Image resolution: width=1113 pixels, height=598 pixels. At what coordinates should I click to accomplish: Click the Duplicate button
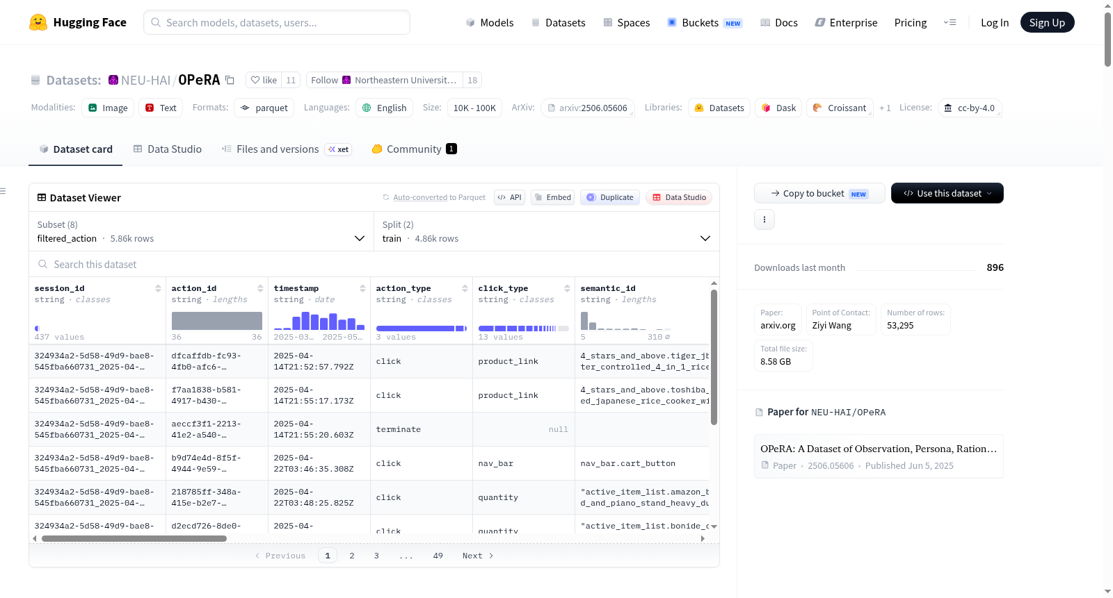pyautogui.click(x=610, y=197)
